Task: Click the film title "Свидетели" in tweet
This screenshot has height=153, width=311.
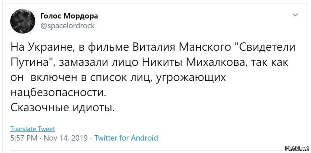Action: pos(265,48)
